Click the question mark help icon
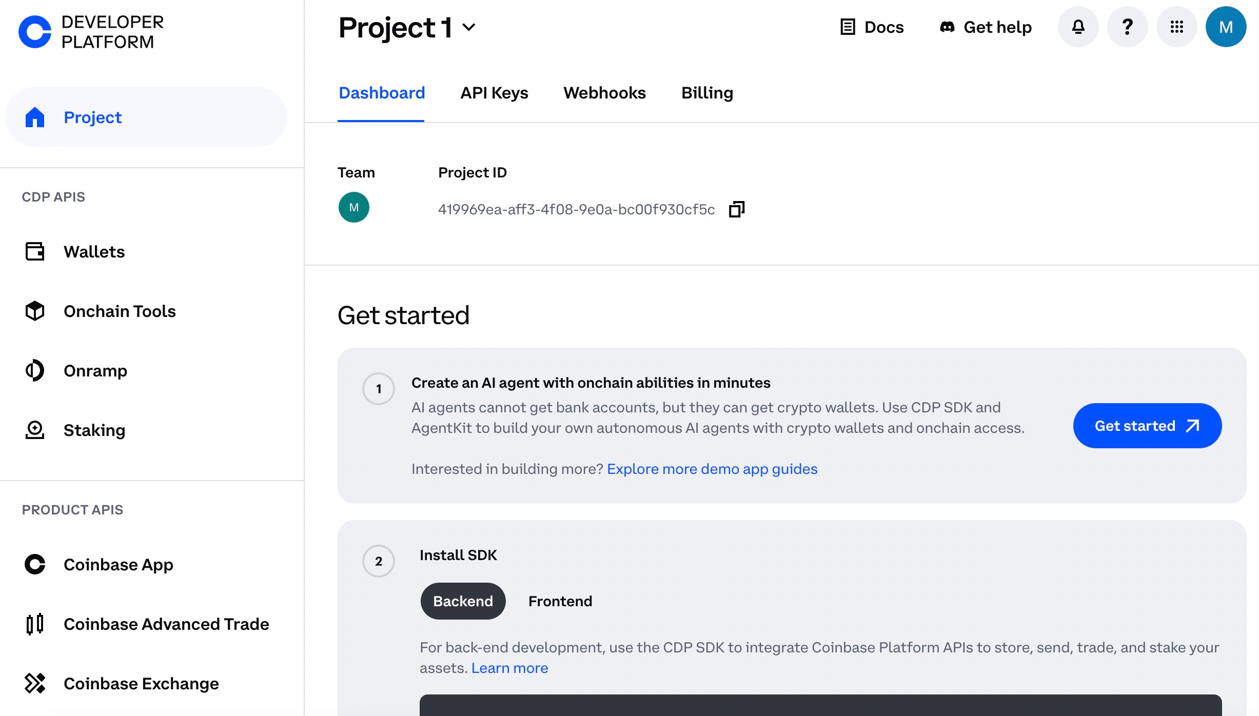Screen dimensions: 1259x716 [1128, 27]
